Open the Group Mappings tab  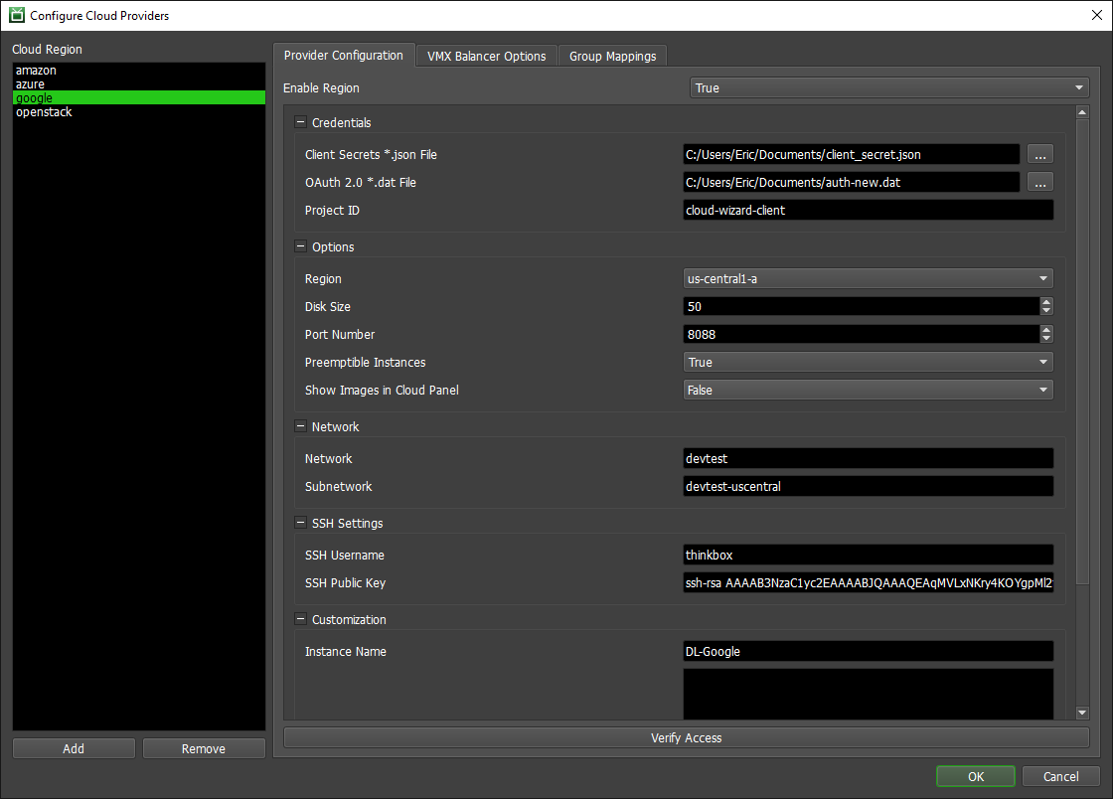tap(612, 56)
